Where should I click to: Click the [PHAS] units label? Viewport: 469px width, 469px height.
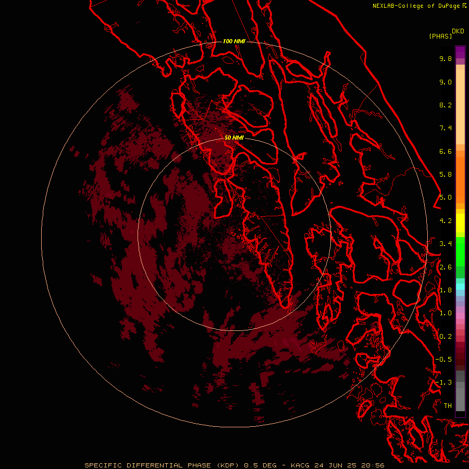click(x=440, y=36)
